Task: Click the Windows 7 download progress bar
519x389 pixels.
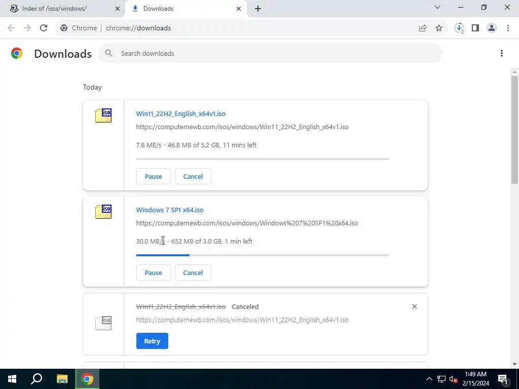Action: [263, 255]
